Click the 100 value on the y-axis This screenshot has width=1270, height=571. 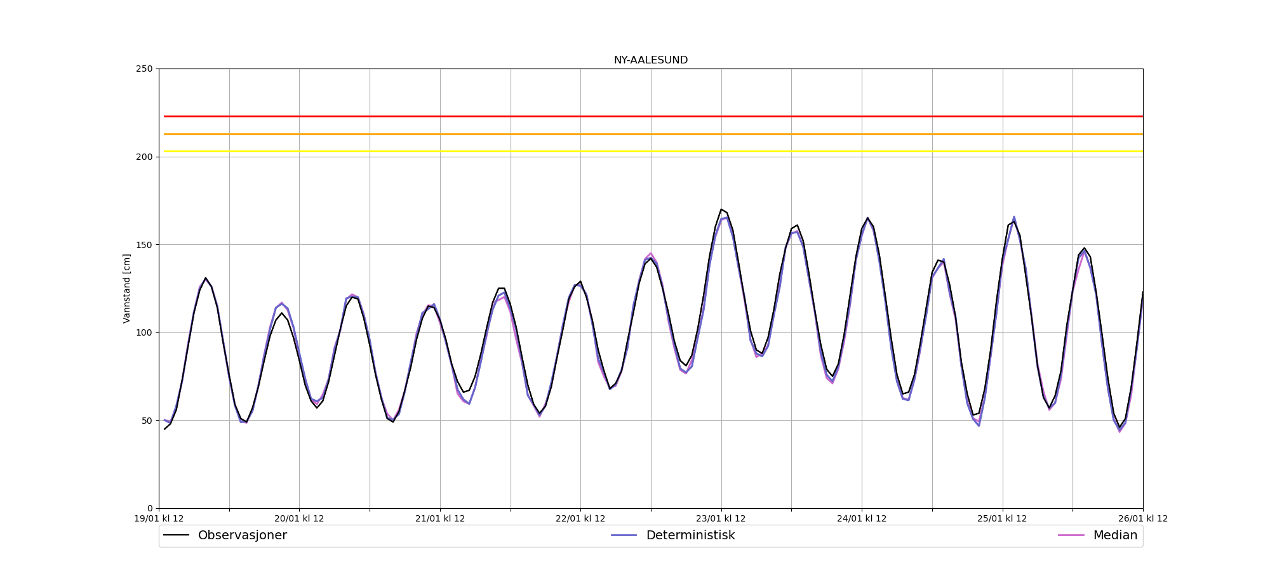pos(145,332)
